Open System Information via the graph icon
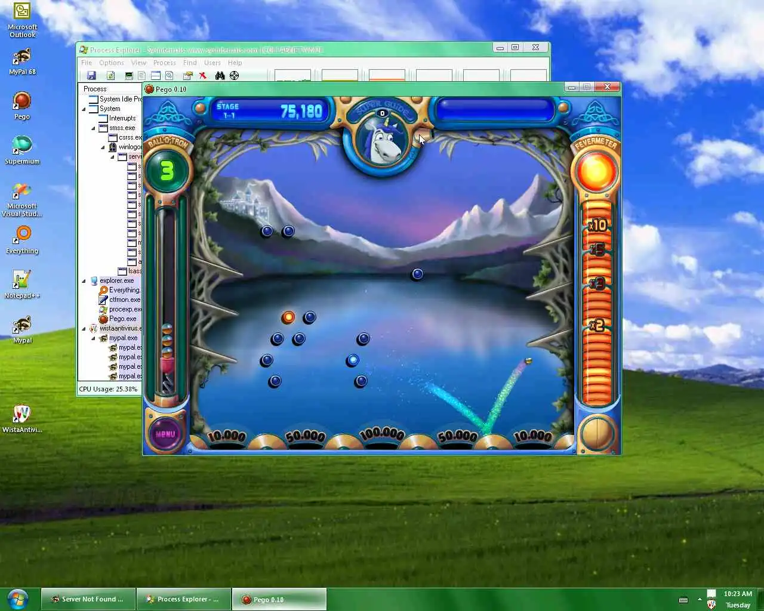The width and height of the screenshot is (764, 611). coord(128,76)
